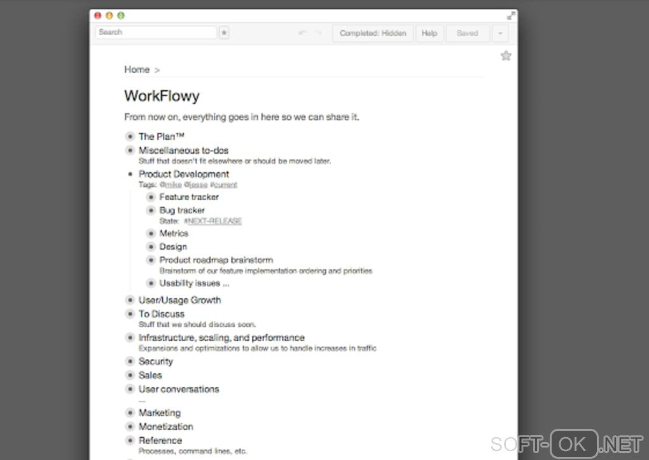Toggle fullscreen with the expand arrows icon
Viewport: 649px width, 460px height.
pos(511,16)
